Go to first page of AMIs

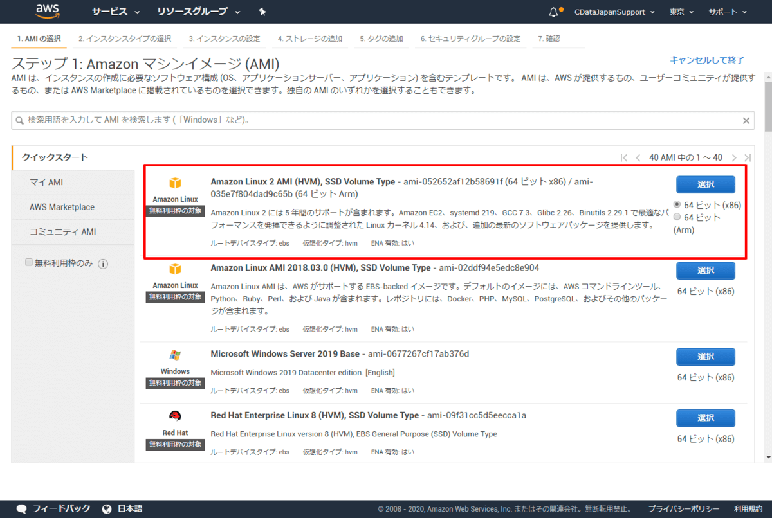(x=624, y=157)
